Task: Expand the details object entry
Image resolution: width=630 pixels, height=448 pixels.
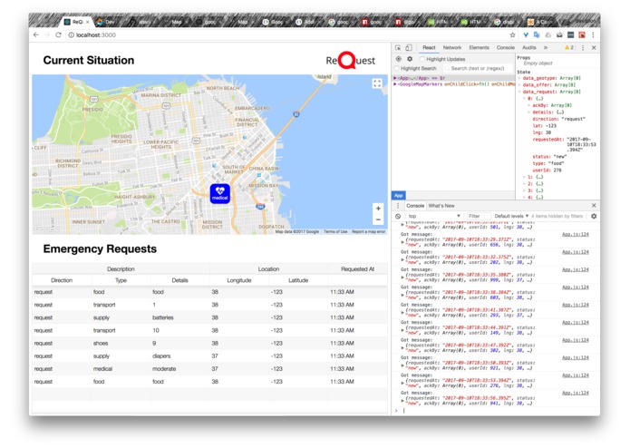Action: (x=528, y=112)
